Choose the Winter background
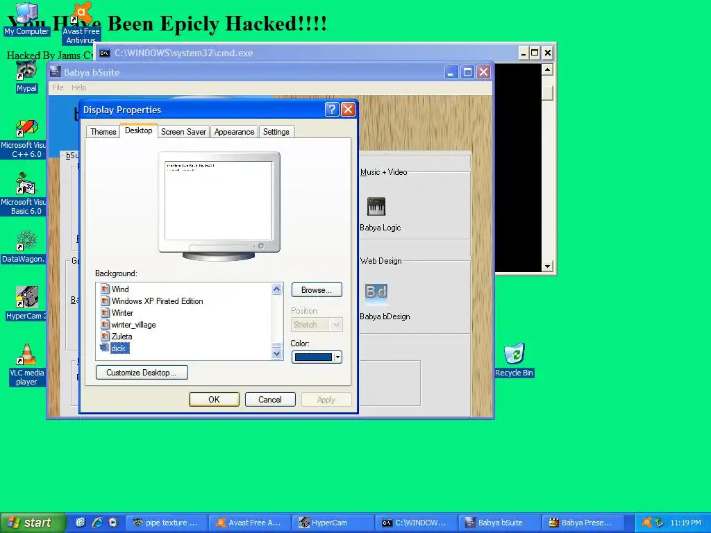The height and width of the screenshot is (533, 711). (x=122, y=313)
